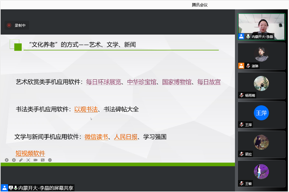This screenshot has height=192, width=289.
Task: Click the 王敏 name label
Action: 249,184
